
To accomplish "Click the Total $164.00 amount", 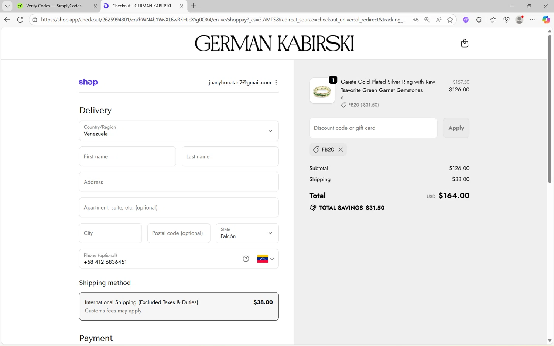I will pos(454,196).
